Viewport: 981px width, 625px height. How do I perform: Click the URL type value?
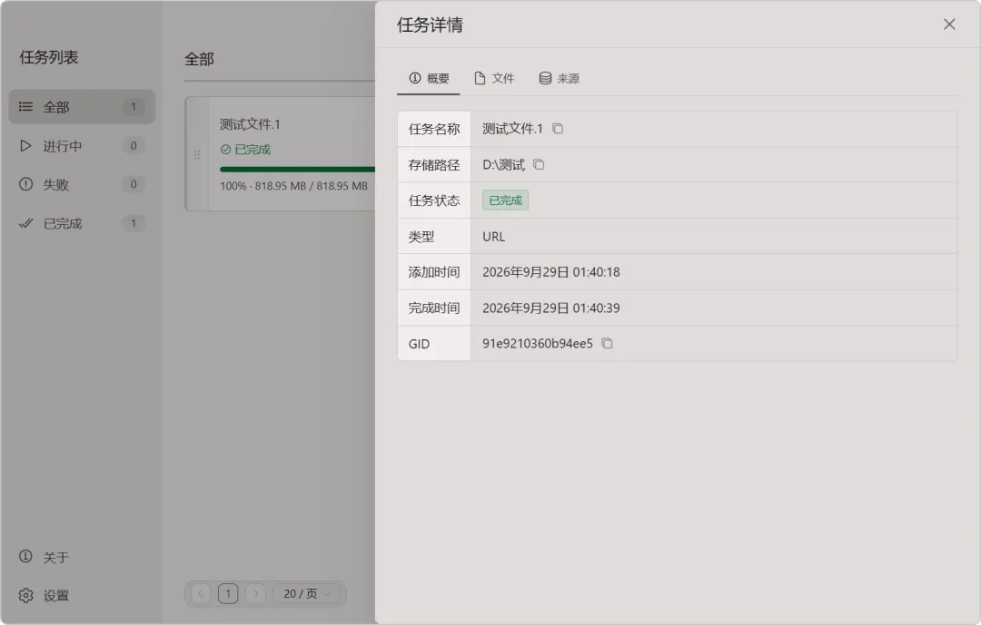click(493, 237)
